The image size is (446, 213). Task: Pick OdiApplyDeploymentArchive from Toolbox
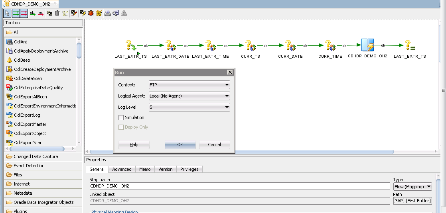[41, 51]
